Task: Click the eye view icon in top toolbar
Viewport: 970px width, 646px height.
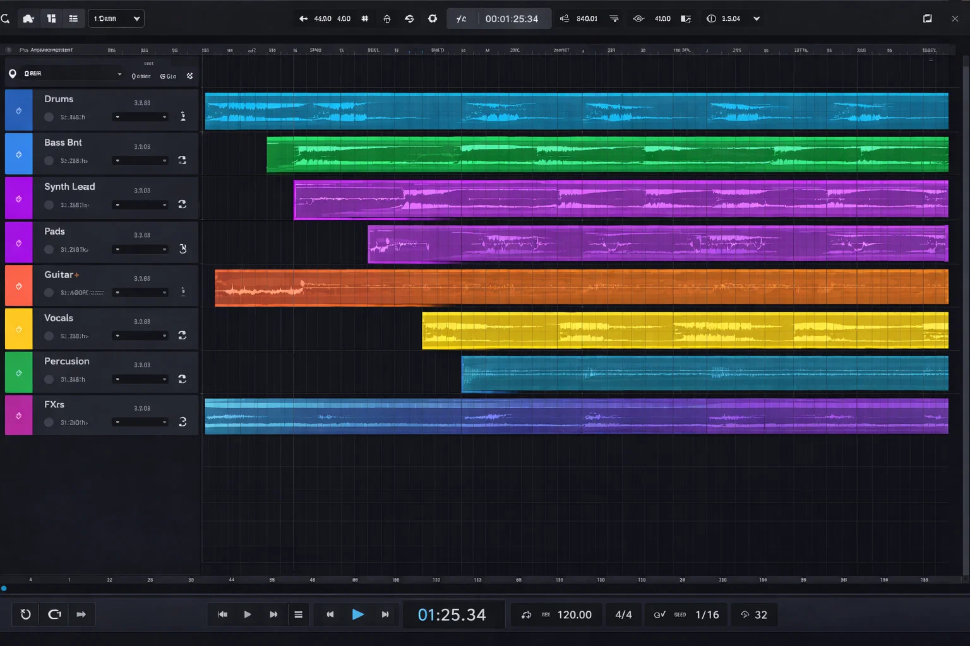Action: coord(638,19)
